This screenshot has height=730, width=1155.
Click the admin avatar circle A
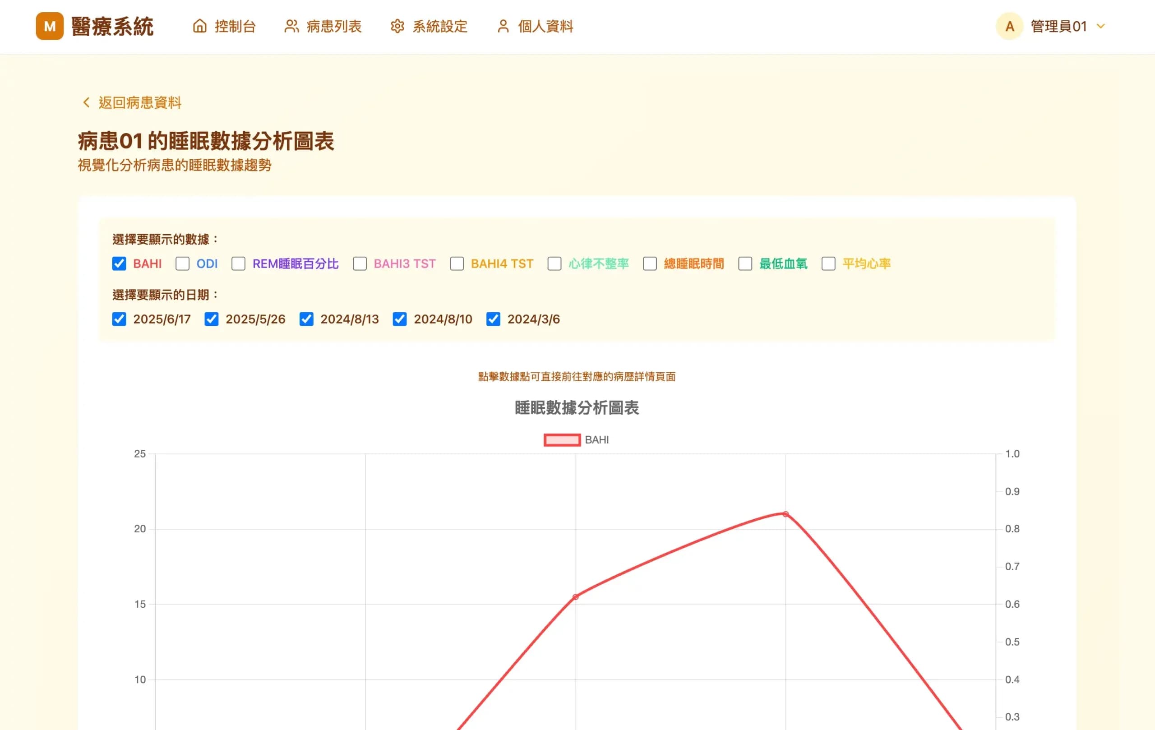(1009, 26)
